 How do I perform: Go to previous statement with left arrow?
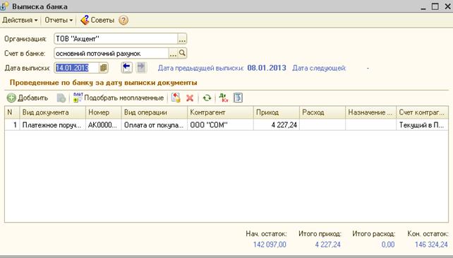tap(126, 67)
